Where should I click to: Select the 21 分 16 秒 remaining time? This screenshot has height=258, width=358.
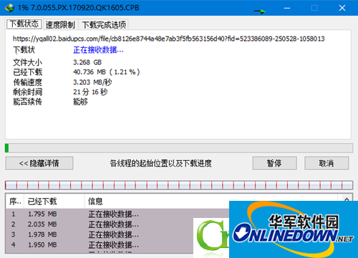tap(90, 92)
